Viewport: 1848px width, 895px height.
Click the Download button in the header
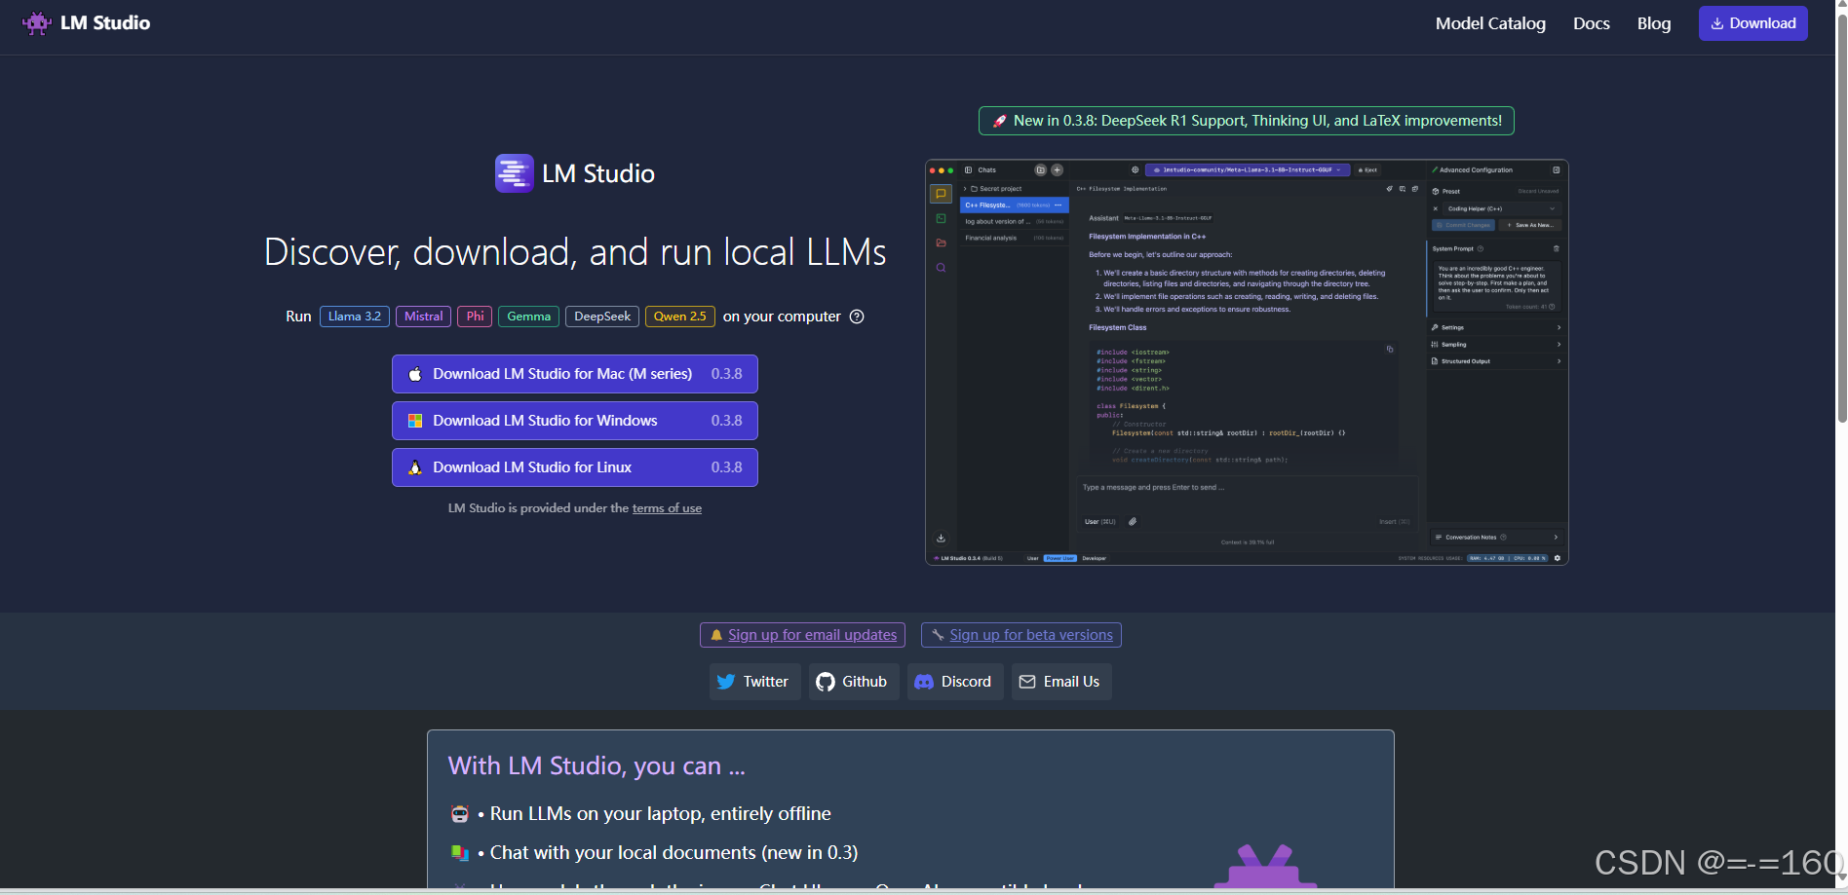(1752, 23)
